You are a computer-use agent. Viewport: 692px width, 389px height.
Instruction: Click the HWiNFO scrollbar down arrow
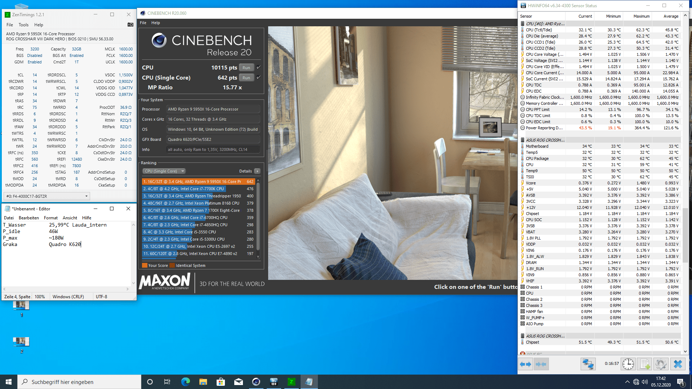(685, 352)
